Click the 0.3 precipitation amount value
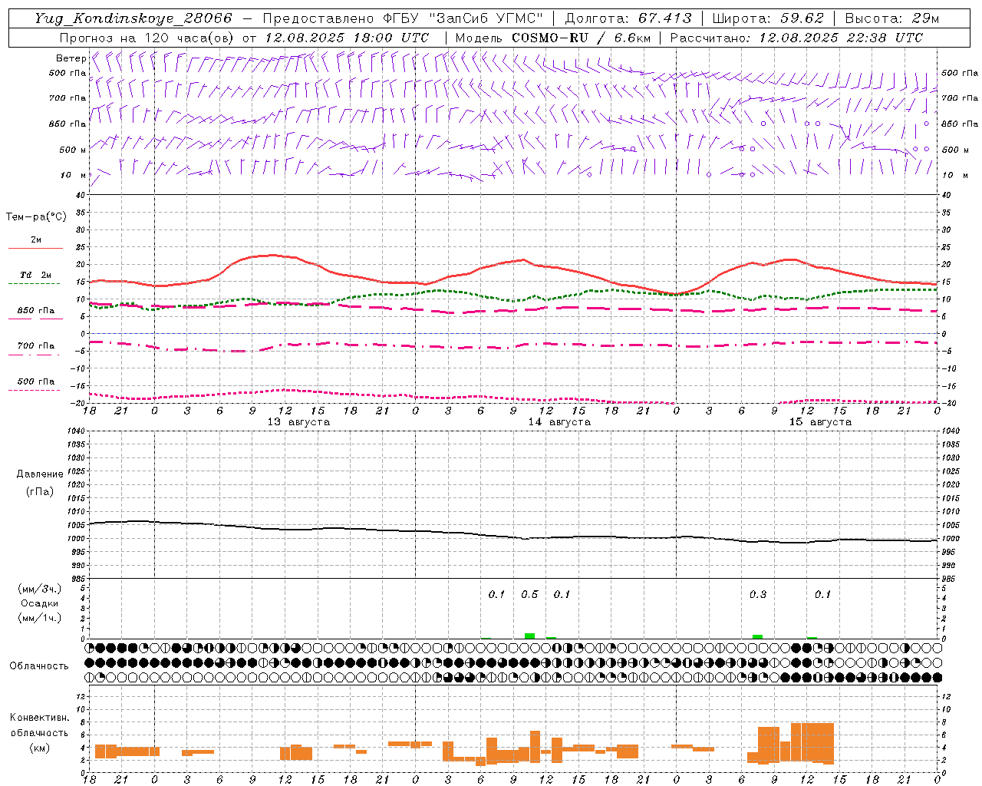This screenshot has height=786, width=982. click(x=758, y=594)
